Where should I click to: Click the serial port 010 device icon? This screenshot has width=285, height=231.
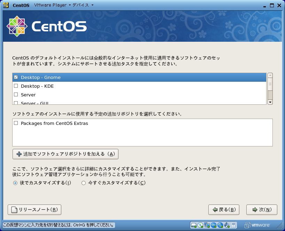(214, 225)
